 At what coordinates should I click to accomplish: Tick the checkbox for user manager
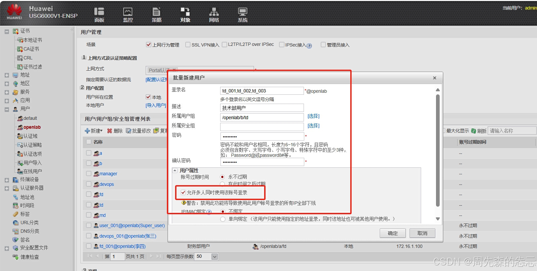[x=89, y=174]
